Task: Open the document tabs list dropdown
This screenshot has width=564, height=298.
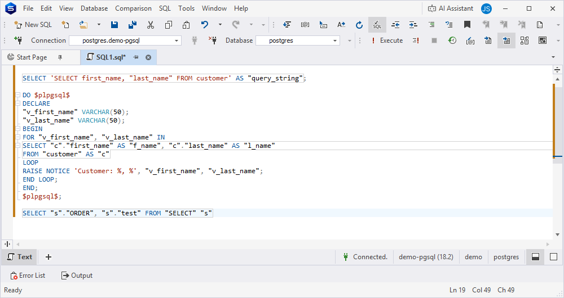Action: coord(553,57)
